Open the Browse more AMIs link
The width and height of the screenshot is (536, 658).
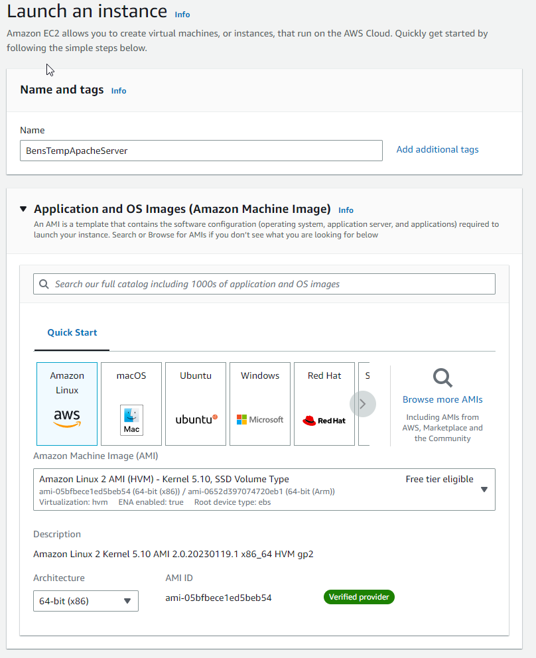coord(442,399)
